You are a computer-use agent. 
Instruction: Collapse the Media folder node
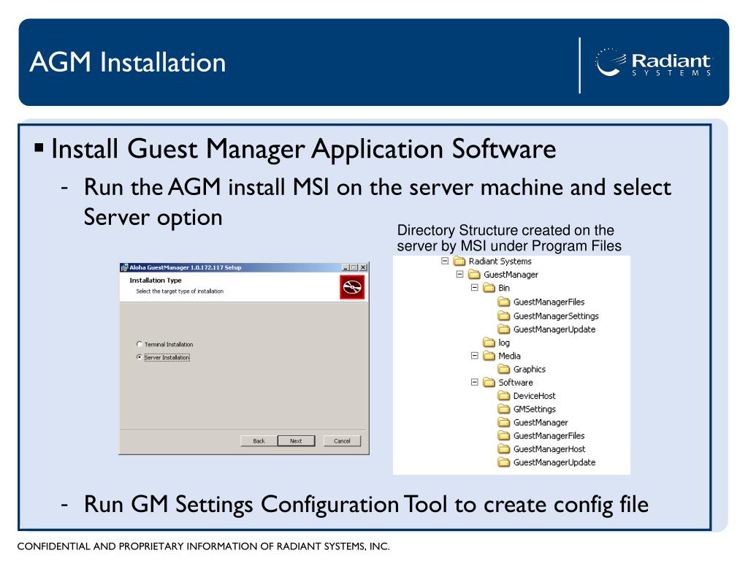pyautogui.click(x=474, y=356)
